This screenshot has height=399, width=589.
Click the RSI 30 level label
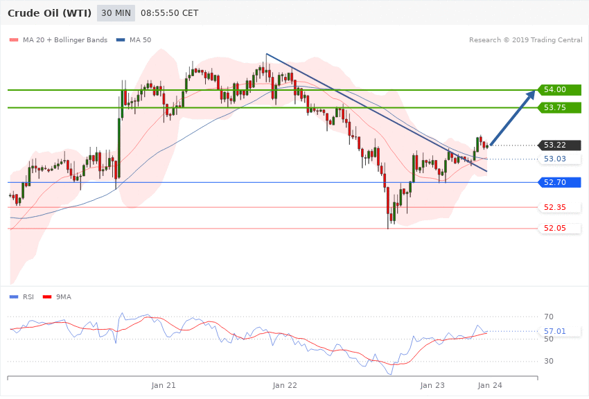click(x=549, y=361)
